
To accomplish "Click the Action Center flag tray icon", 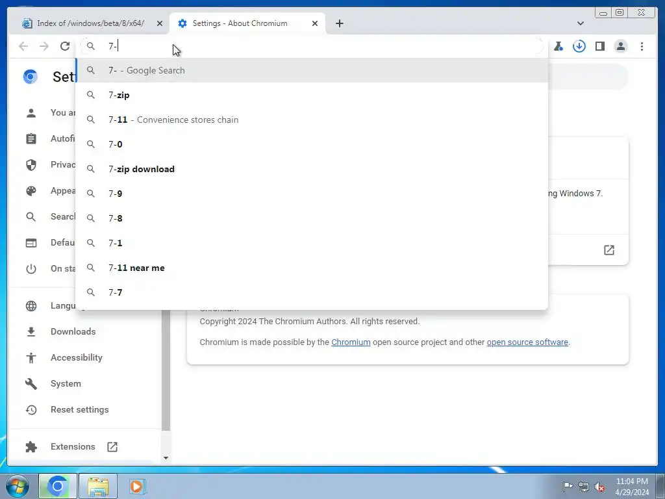I will point(568,486).
